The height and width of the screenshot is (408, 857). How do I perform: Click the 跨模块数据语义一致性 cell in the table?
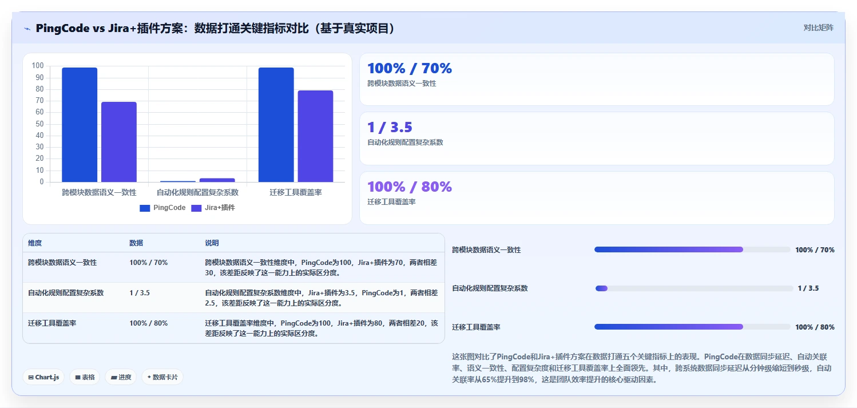[62, 263]
